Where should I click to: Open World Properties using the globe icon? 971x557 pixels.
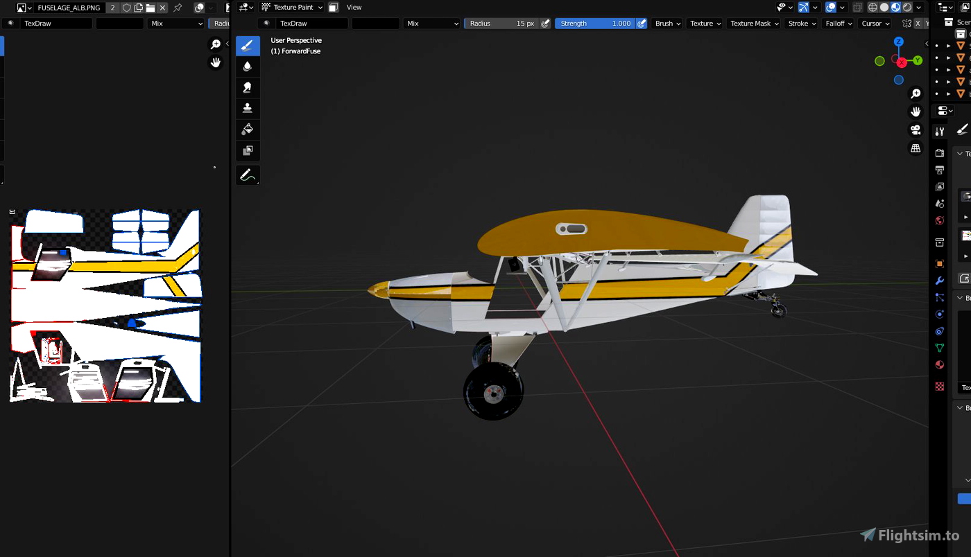click(x=939, y=220)
